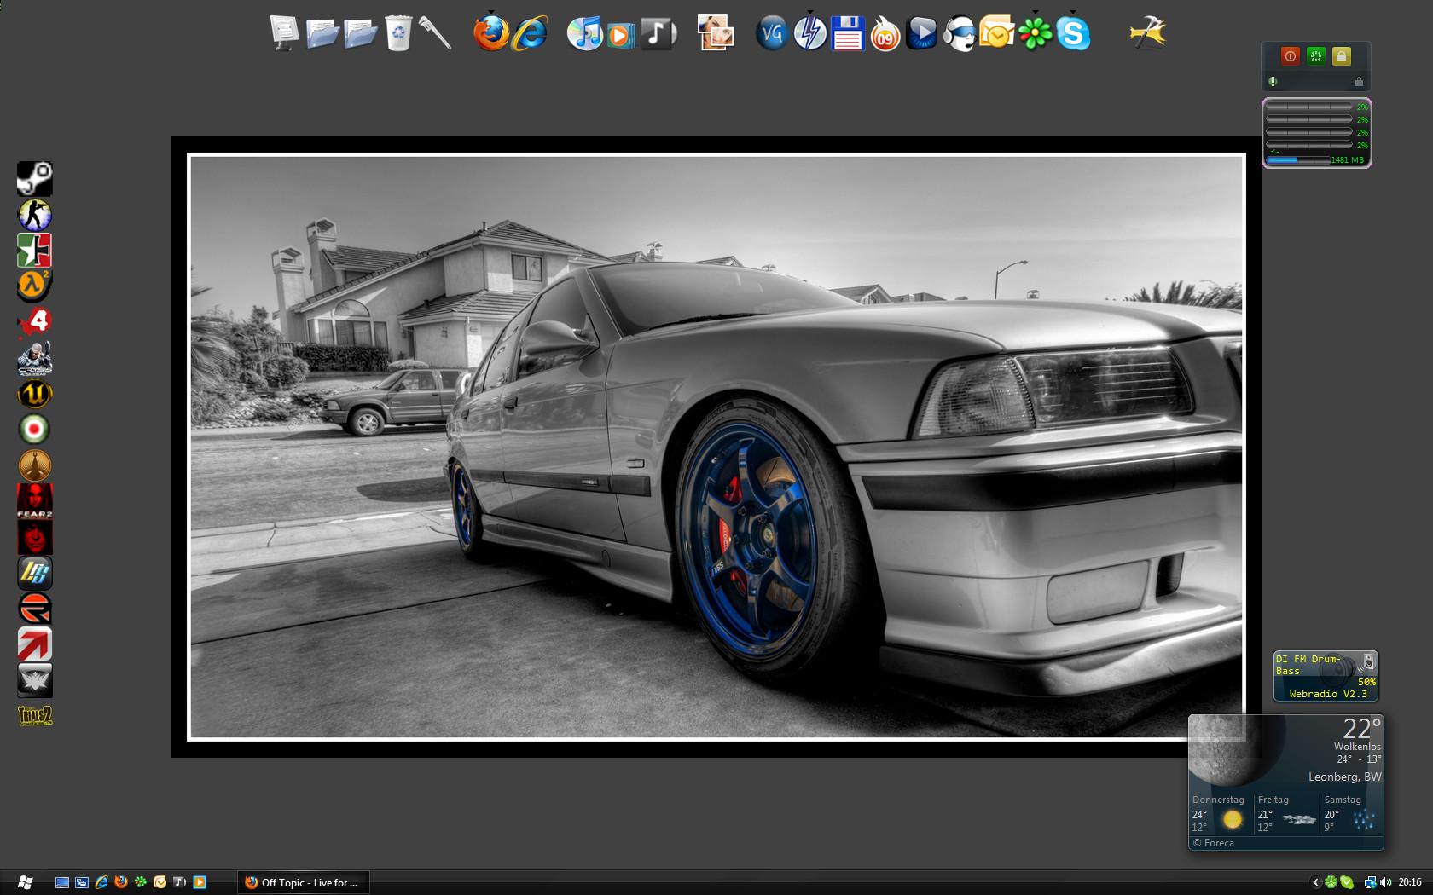Launch Steam from the left sidebar
Screen dimensions: 1433x895
tap(35, 178)
